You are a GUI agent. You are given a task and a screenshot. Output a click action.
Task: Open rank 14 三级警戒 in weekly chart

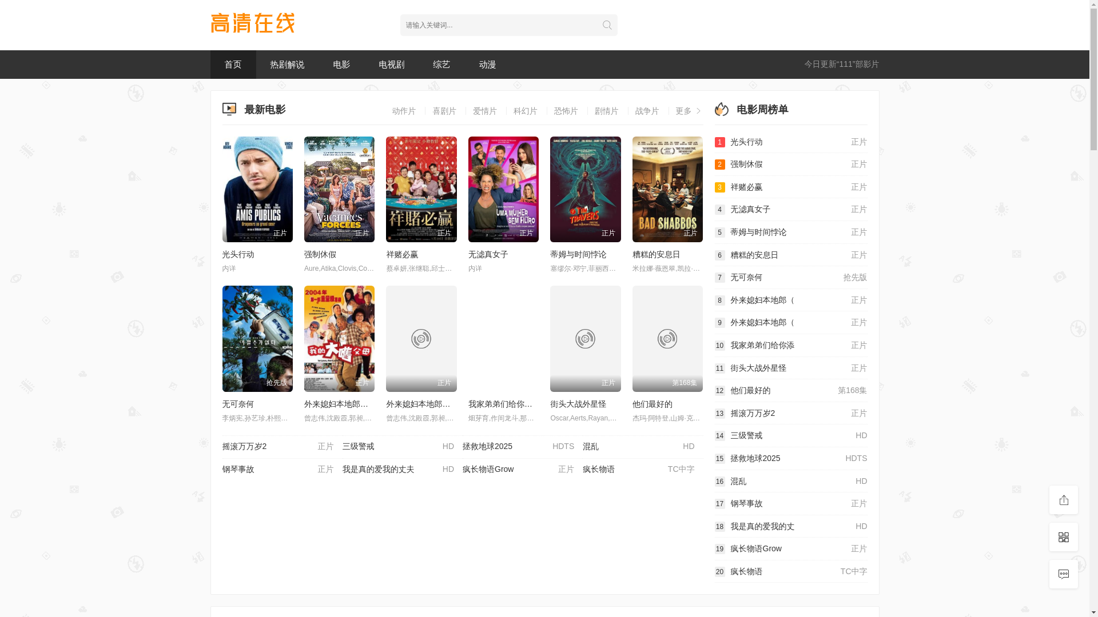tap(791, 436)
